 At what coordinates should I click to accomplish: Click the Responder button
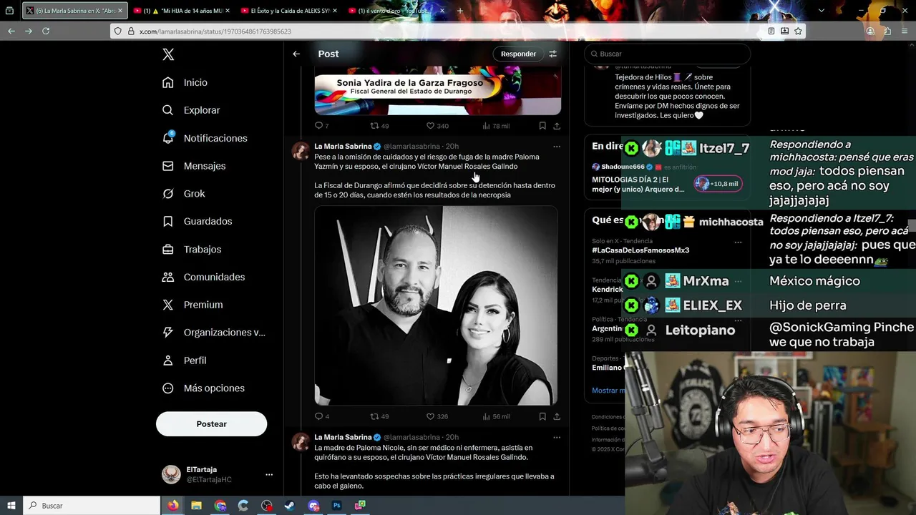[x=518, y=54]
